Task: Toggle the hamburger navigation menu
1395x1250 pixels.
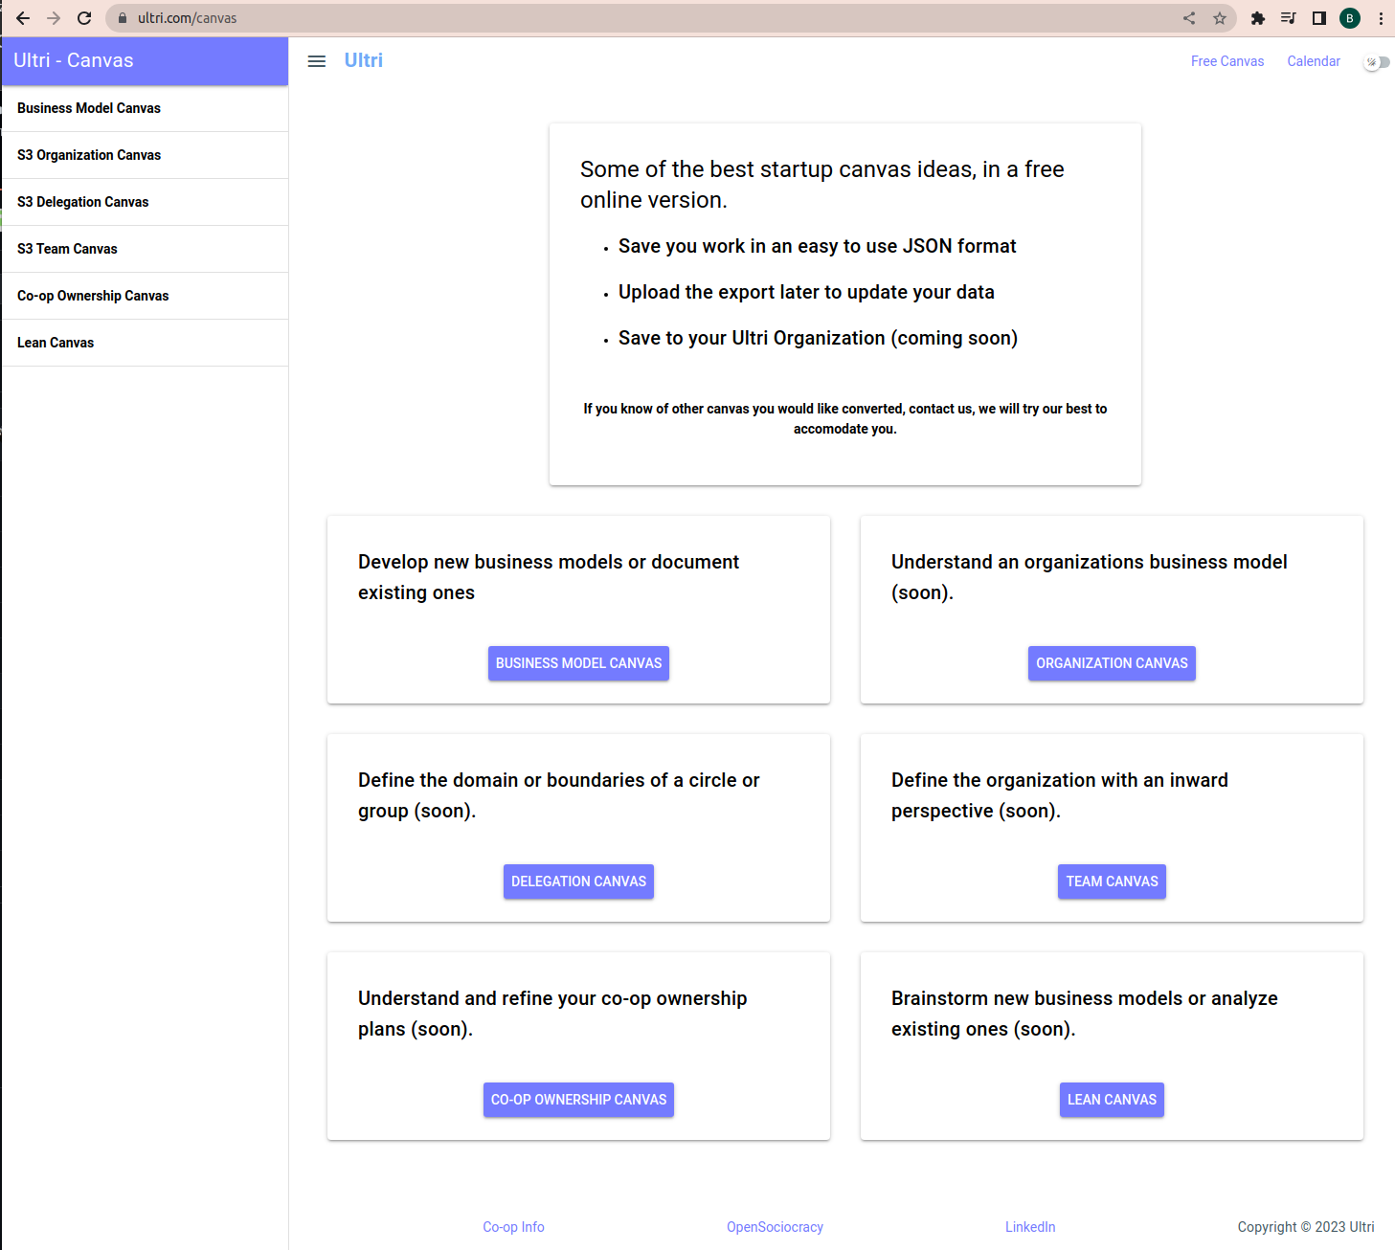Action: (317, 61)
